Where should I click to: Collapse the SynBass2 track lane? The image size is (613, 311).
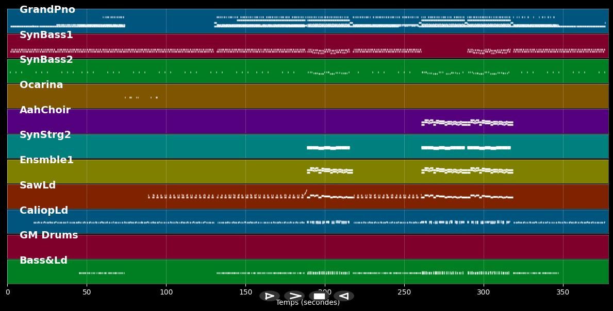(x=45, y=59)
